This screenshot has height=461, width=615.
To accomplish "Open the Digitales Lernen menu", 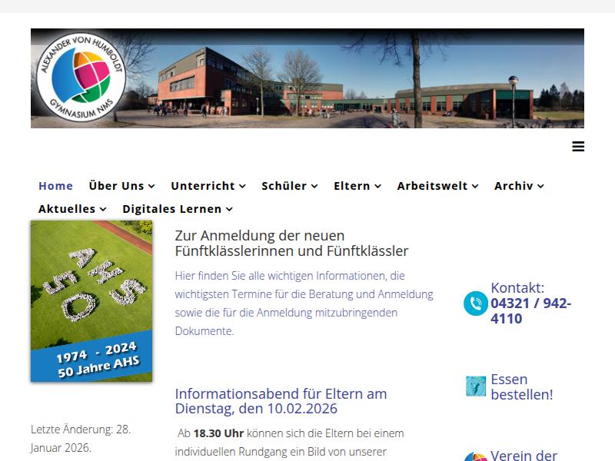I will click(x=178, y=209).
